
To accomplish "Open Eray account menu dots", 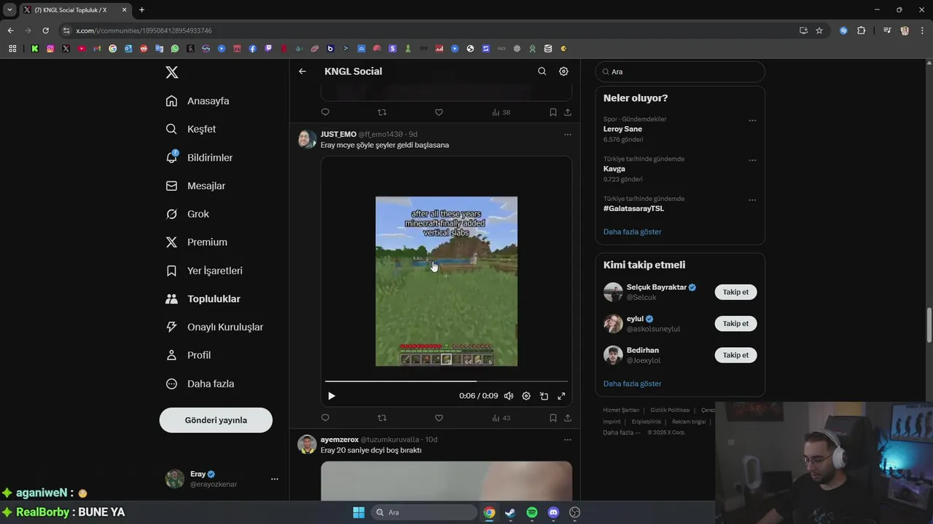I will 275,479.
